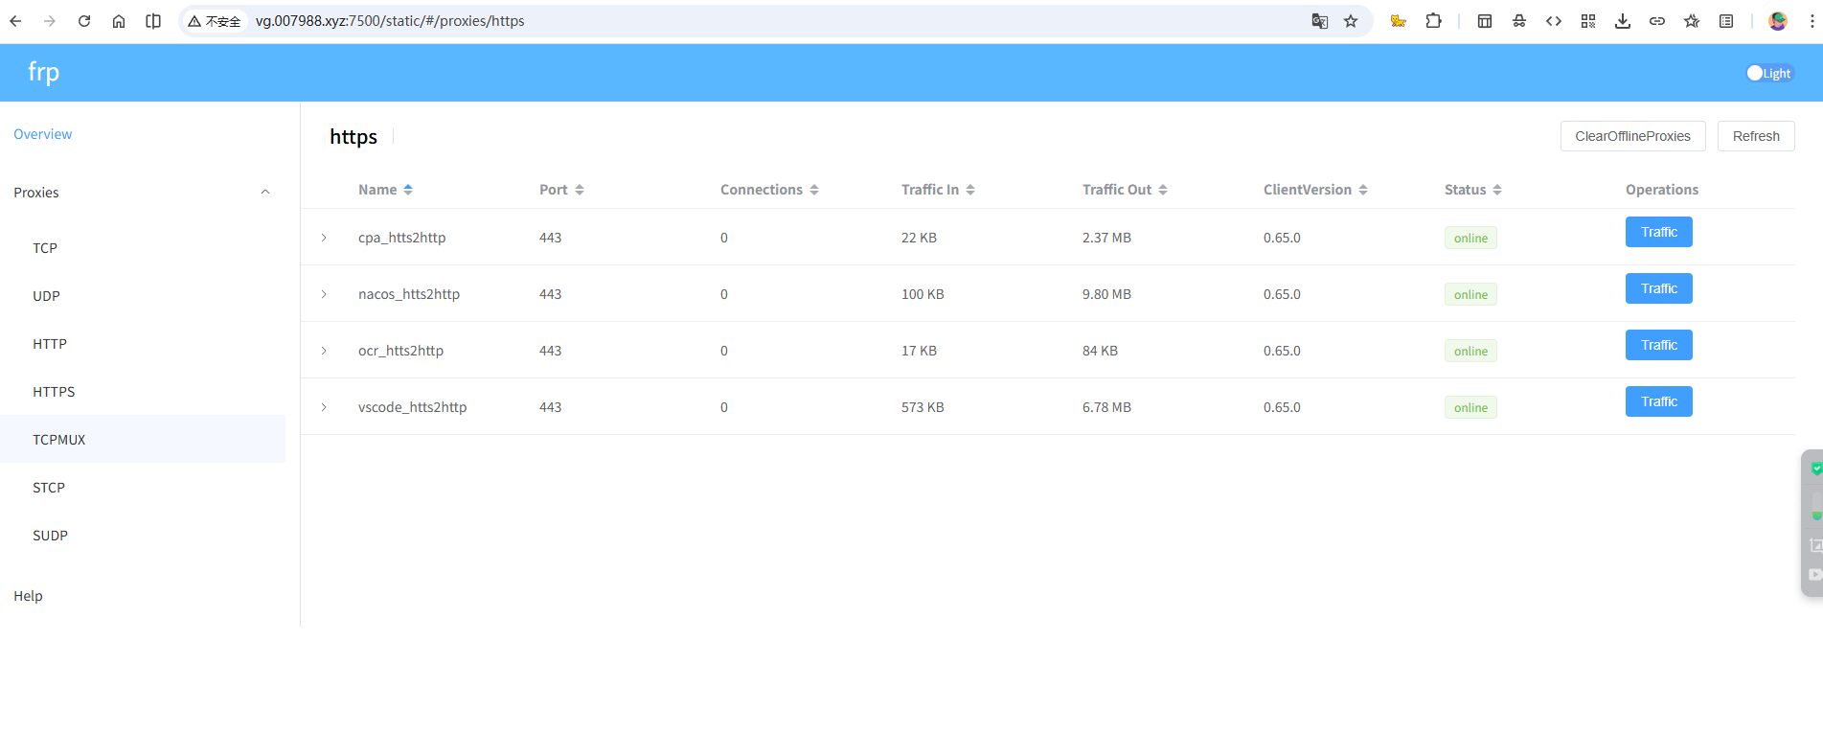Bookmark this page with the star icon

click(x=1351, y=21)
